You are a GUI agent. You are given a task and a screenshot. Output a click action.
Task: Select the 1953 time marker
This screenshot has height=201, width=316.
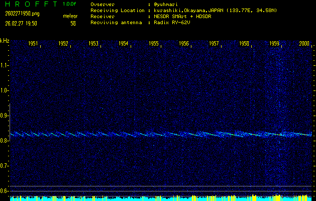click(93, 44)
